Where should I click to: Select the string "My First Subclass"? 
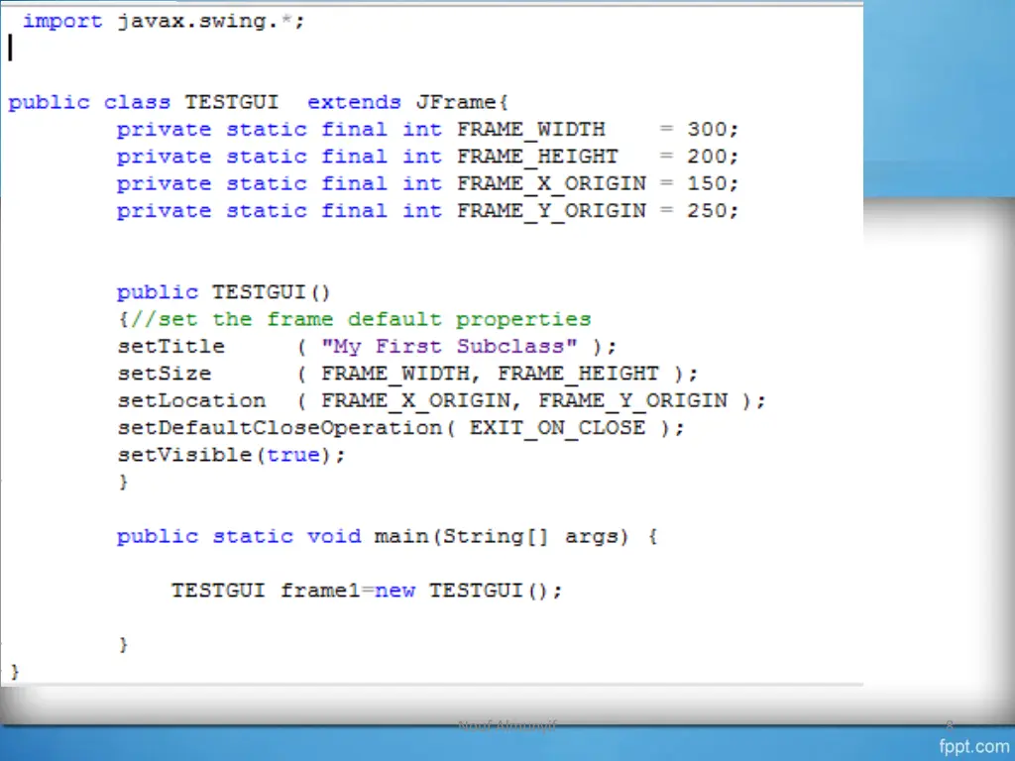click(x=449, y=347)
